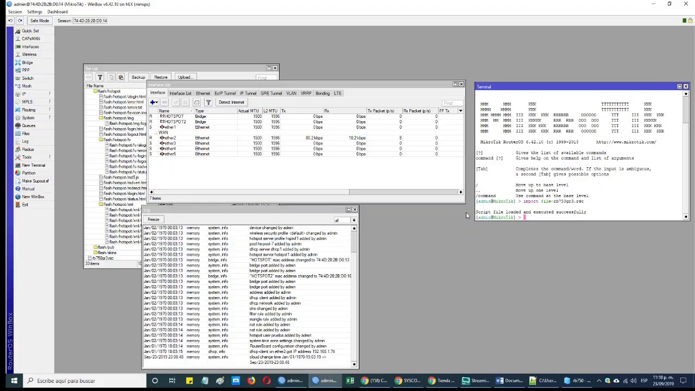Open add interface plus dropdown
This screenshot has height=391, width=695.
click(x=154, y=102)
